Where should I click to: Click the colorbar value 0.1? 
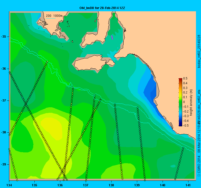click(x=185, y=97)
